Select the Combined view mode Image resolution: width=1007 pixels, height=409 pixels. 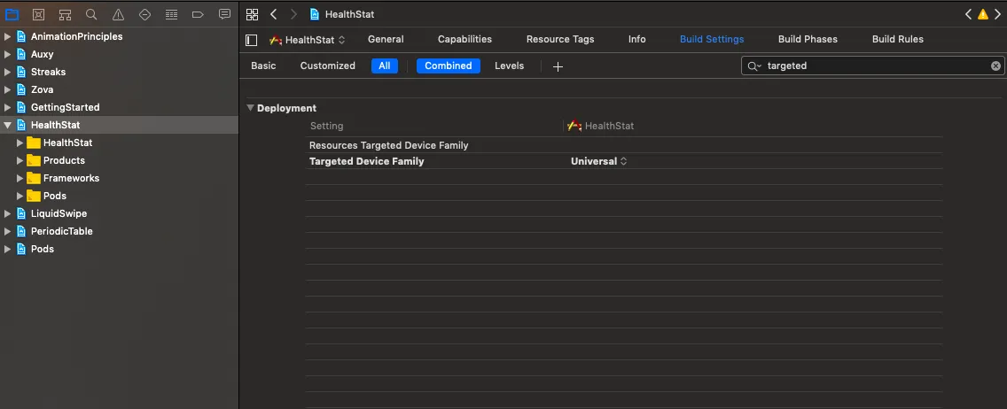pos(449,66)
